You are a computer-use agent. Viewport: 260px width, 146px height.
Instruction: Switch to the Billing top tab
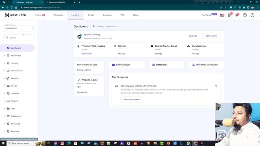[136, 15]
